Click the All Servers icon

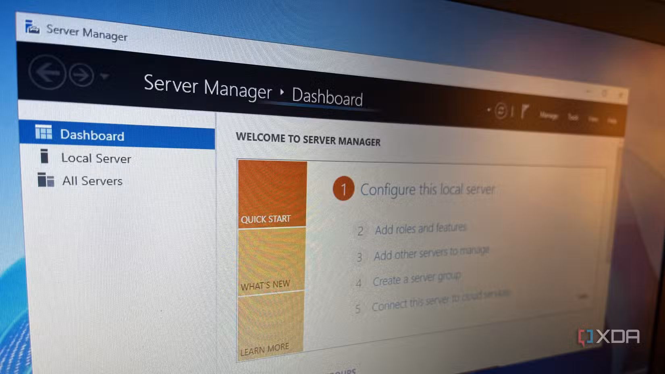point(46,180)
